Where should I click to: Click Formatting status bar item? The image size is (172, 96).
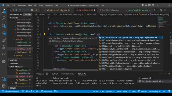(155, 91)
